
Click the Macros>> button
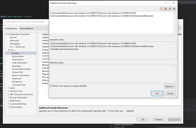[x=170, y=87]
